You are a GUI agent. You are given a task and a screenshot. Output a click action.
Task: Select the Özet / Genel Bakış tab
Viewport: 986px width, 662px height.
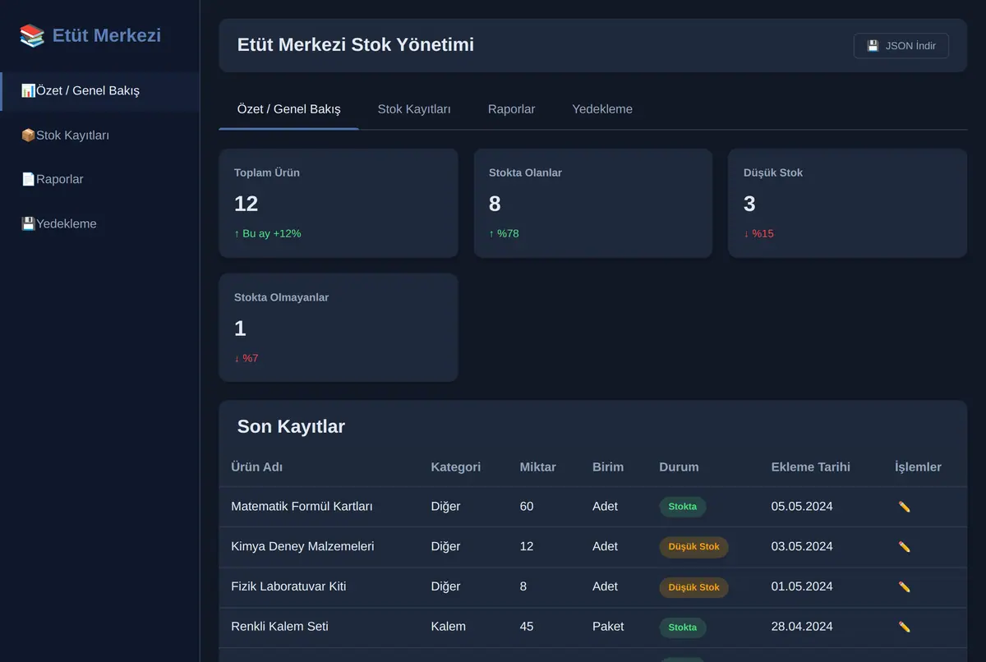click(x=288, y=109)
